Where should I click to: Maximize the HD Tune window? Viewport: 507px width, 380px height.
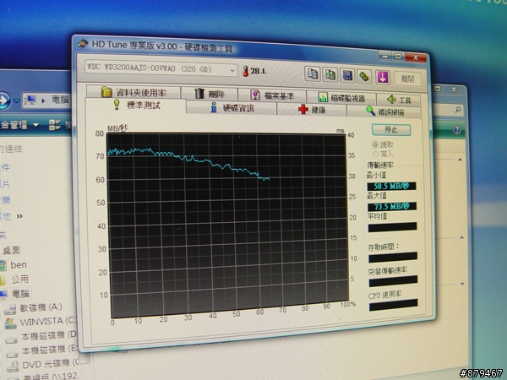[398, 57]
